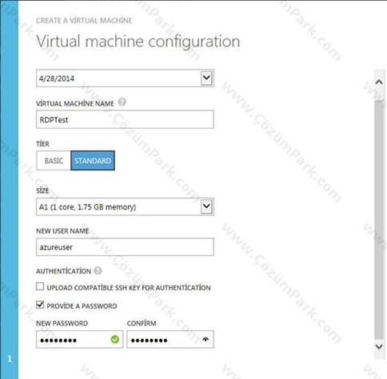Uncheck the Provide a Password checkbox
Image resolution: width=387 pixels, height=379 pixels.
pyautogui.click(x=40, y=305)
